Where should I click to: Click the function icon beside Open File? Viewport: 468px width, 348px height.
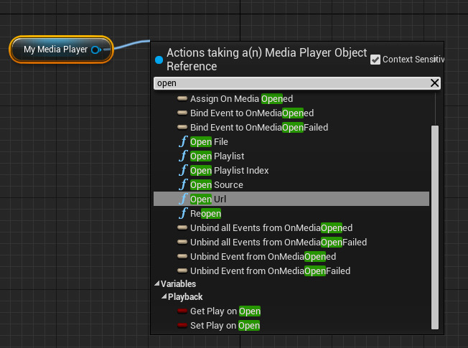[x=183, y=141]
